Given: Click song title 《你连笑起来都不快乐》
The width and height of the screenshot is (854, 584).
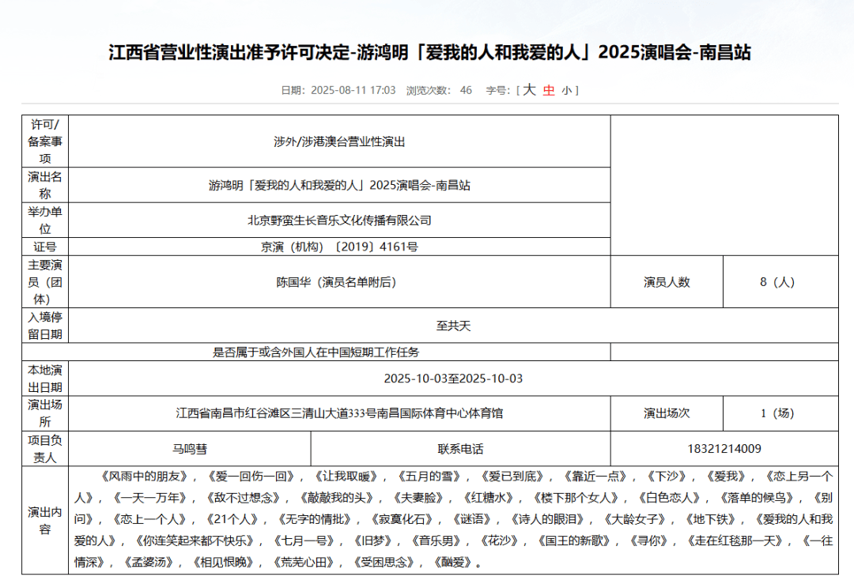Looking at the screenshot, I should (193, 541).
